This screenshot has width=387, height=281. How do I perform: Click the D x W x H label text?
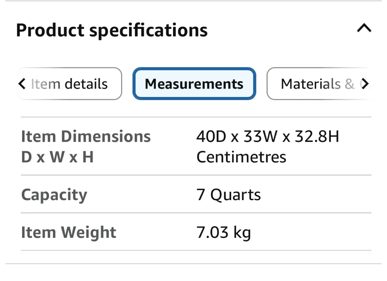click(57, 157)
